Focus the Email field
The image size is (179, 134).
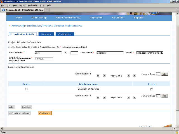pos(150,53)
